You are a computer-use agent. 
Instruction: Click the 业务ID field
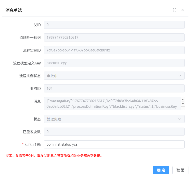point(114,88)
